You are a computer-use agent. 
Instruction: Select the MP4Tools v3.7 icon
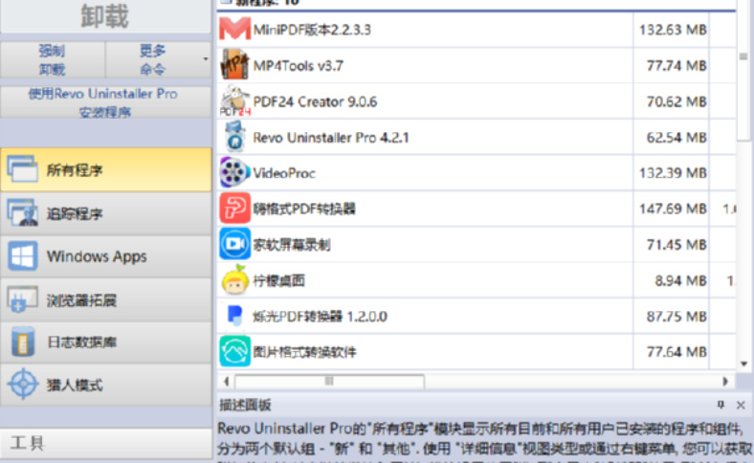click(233, 65)
